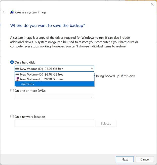Collapse the hard disk drive dropdown

tap(92, 69)
